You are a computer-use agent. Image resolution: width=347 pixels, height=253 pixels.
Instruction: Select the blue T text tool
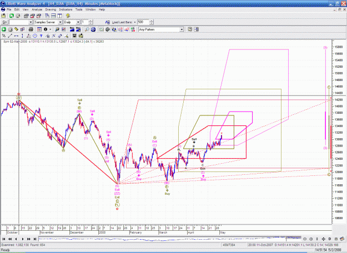coord(41,36)
